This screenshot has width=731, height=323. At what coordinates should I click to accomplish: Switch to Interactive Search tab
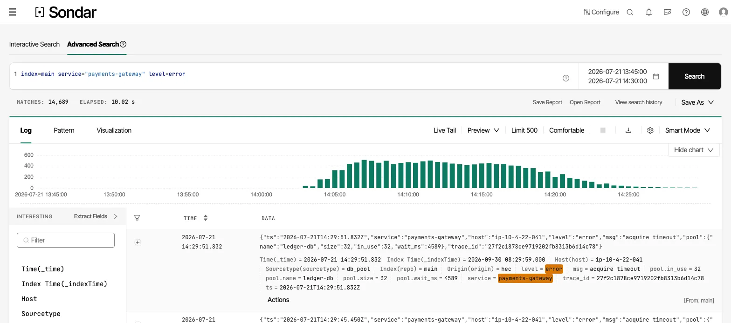point(34,44)
